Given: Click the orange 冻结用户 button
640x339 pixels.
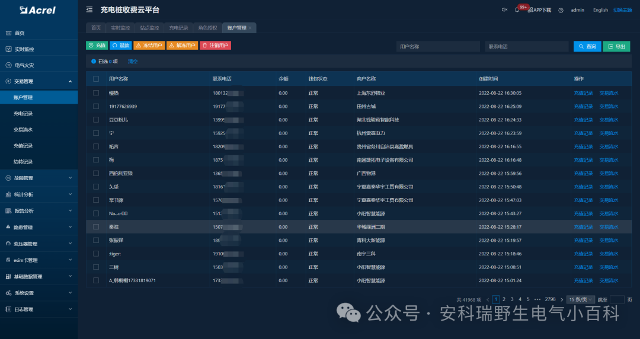Looking at the screenshot, I should coord(149,45).
